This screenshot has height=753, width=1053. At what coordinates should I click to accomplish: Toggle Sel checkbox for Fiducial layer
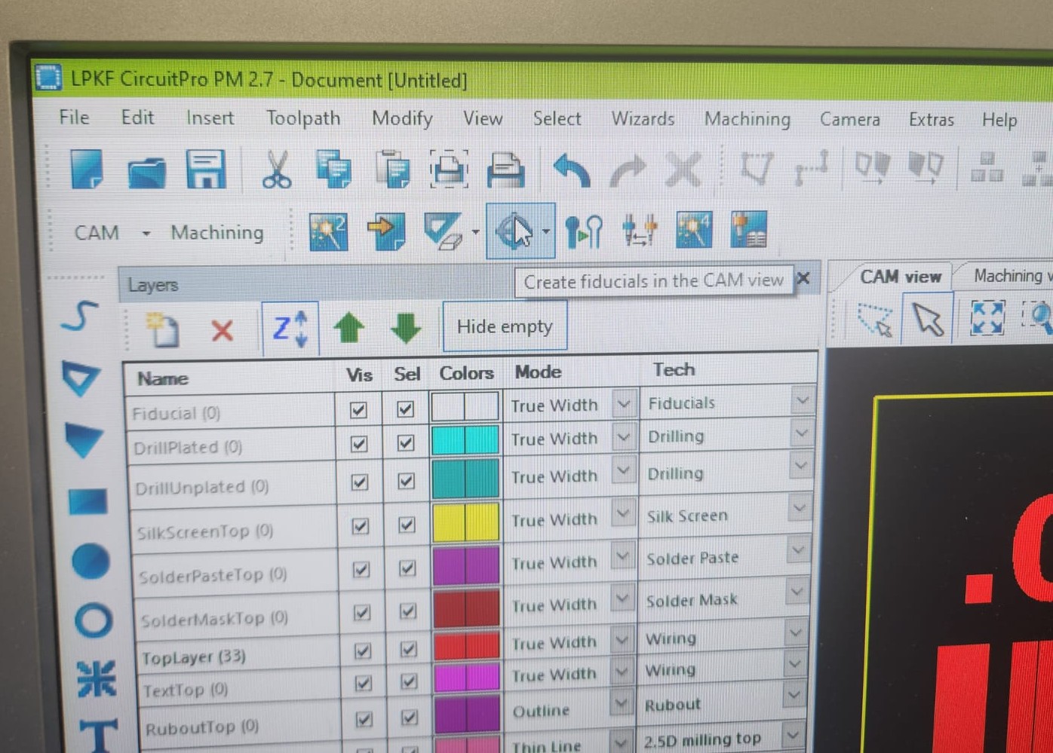[405, 409]
